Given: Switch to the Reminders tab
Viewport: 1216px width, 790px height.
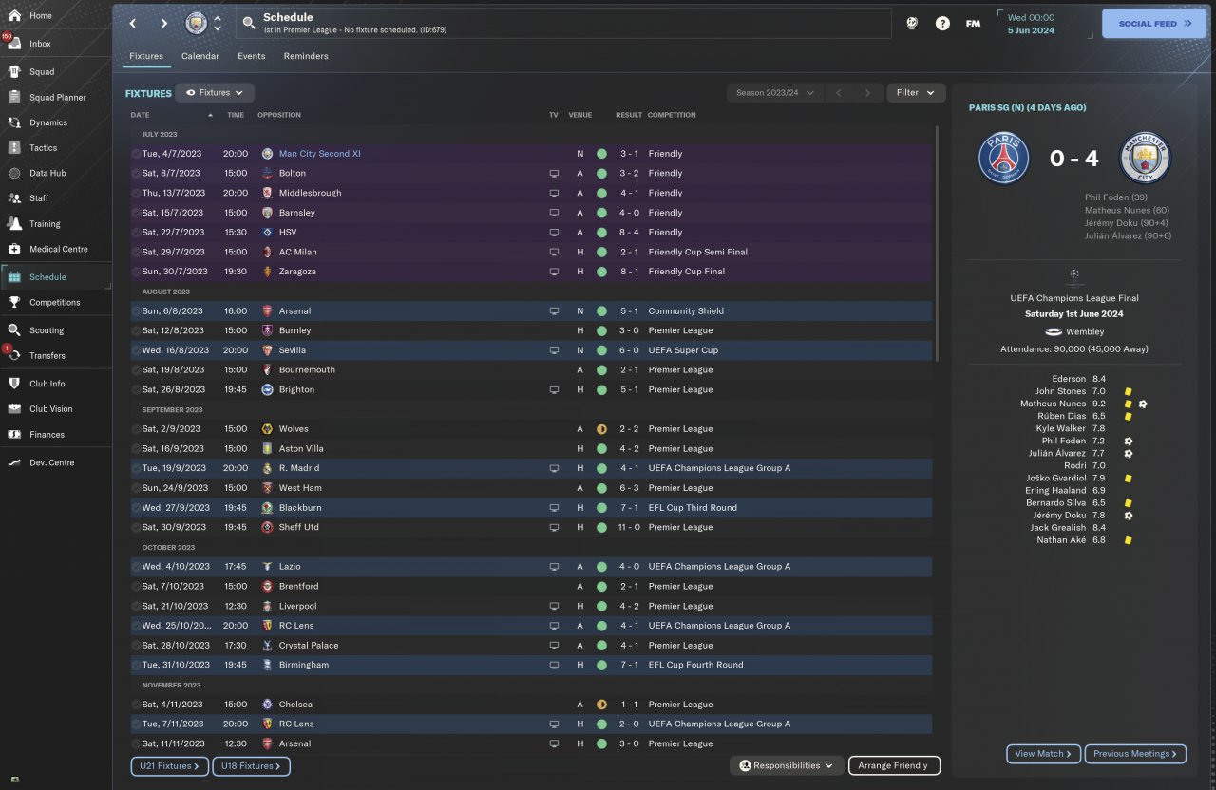Looking at the screenshot, I should coord(305,56).
